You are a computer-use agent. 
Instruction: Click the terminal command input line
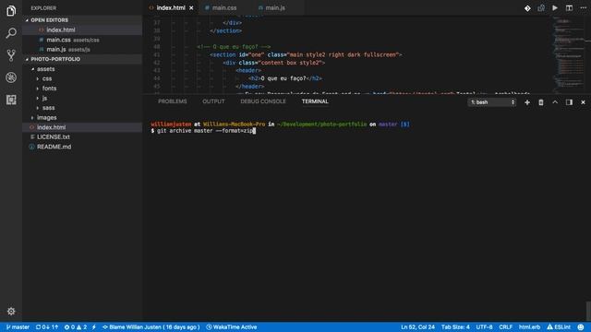203,131
